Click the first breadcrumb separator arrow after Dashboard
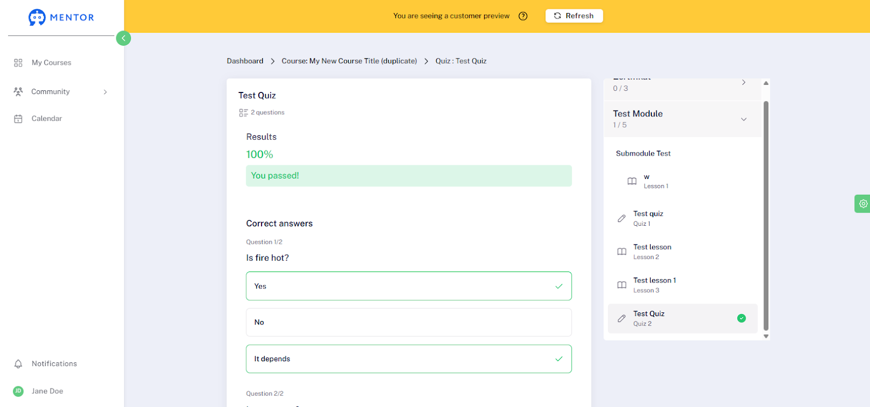870x407 pixels. tap(272, 61)
